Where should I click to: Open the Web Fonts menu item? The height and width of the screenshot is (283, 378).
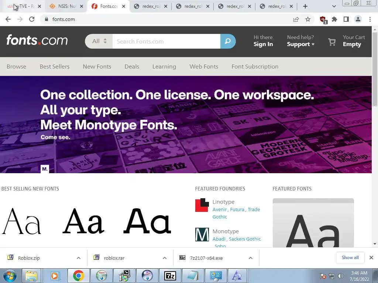(204, 67)
